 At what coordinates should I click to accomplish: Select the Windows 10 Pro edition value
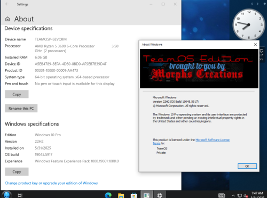tap(48, 135)
